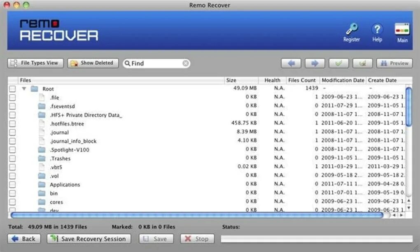The height and width of the screenshot is (252, 420).
Task: Preview the selected file
Action: point(394,63)
